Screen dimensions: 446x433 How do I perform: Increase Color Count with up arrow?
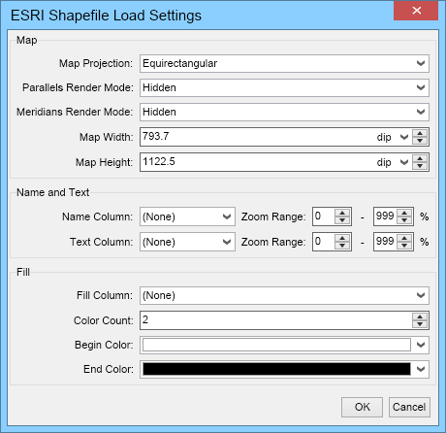tap(420, 316)
